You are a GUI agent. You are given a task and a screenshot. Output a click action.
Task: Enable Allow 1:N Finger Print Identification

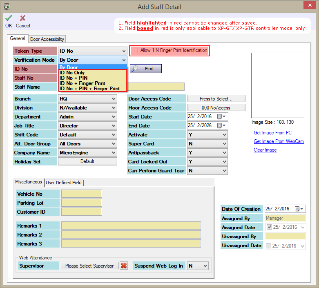pyautogui.click(x=136, y=51)
